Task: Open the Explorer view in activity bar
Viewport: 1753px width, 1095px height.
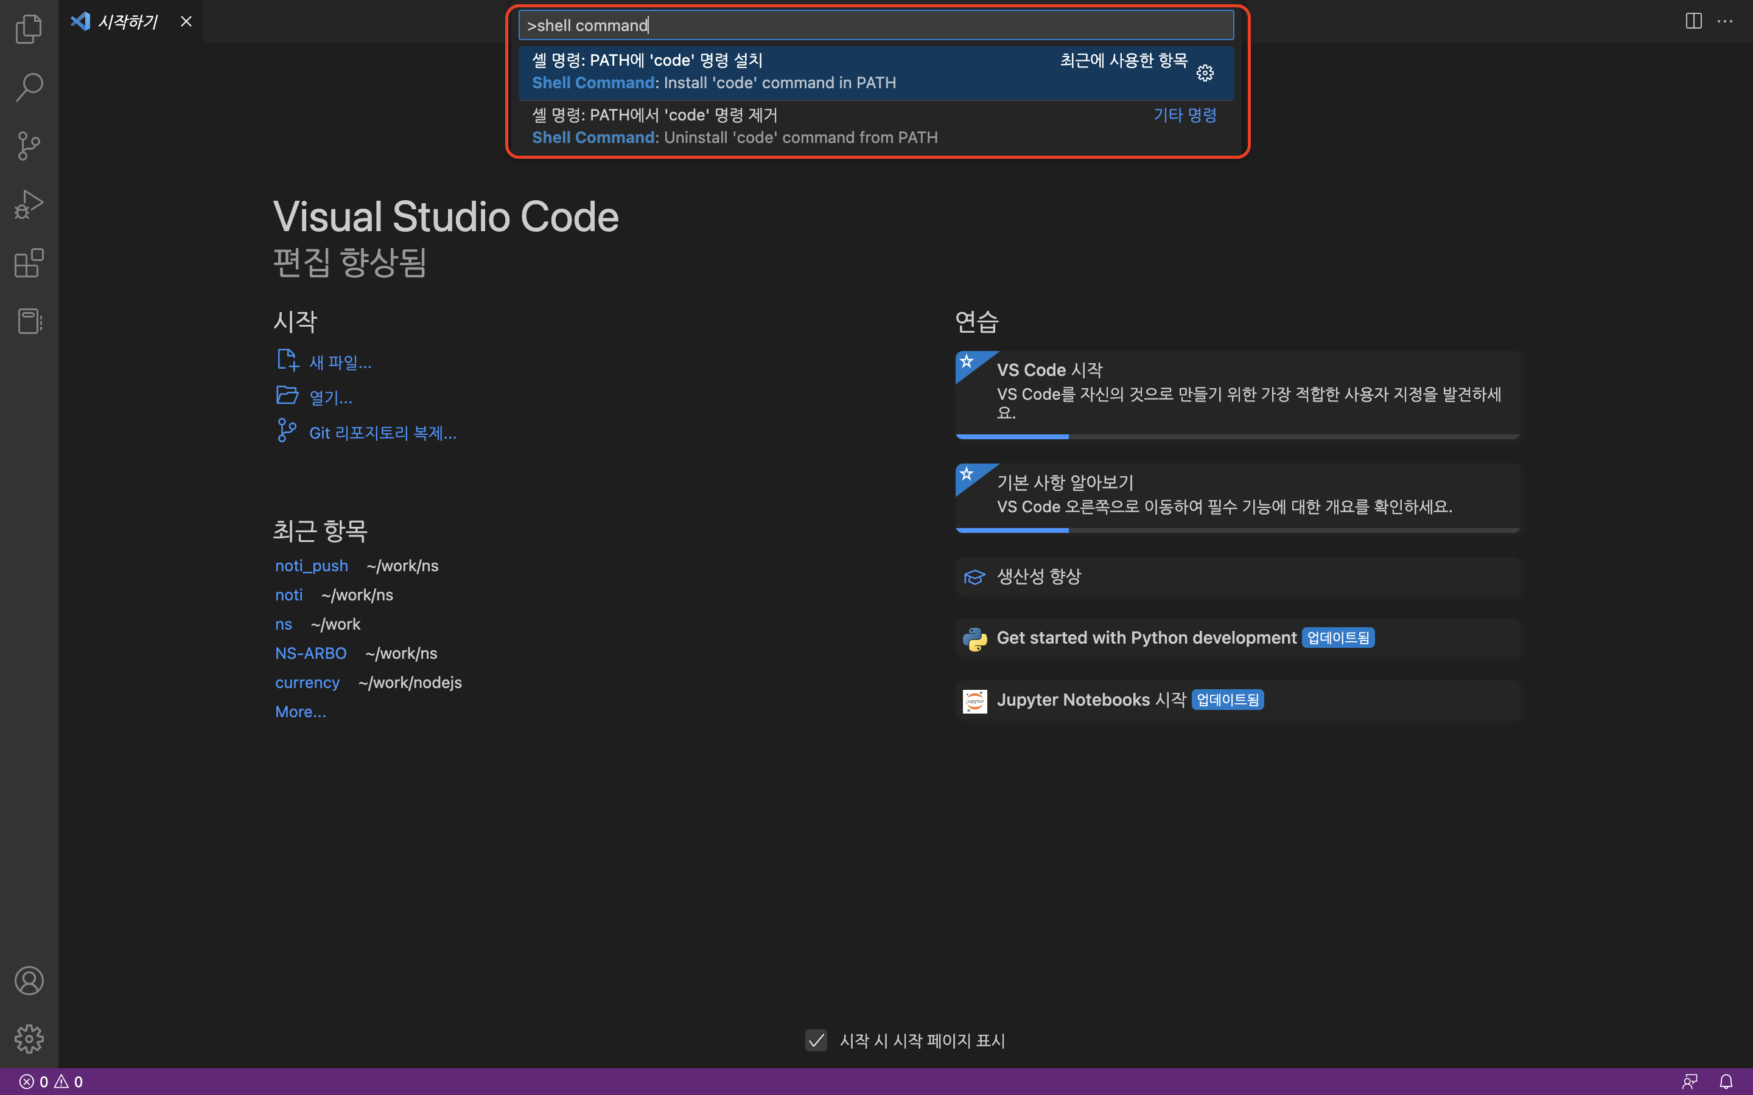Action: [29, 29]
